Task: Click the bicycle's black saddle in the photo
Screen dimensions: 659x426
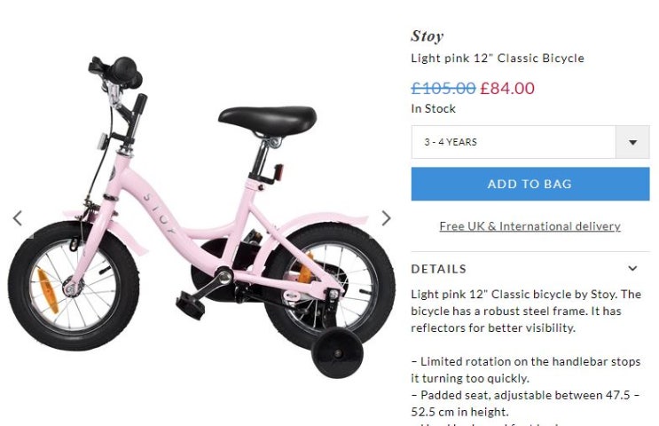Action: coord(267,116)
